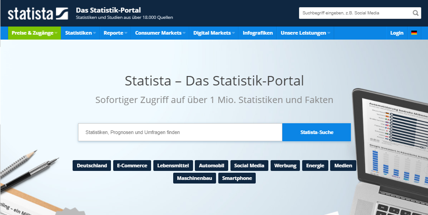Image resolution: width=428 pixels, height=215 pixels.
Task: Click text Statistiken und Studien aus über 18.000 Quellen
Action: click(x=124, y=18)
